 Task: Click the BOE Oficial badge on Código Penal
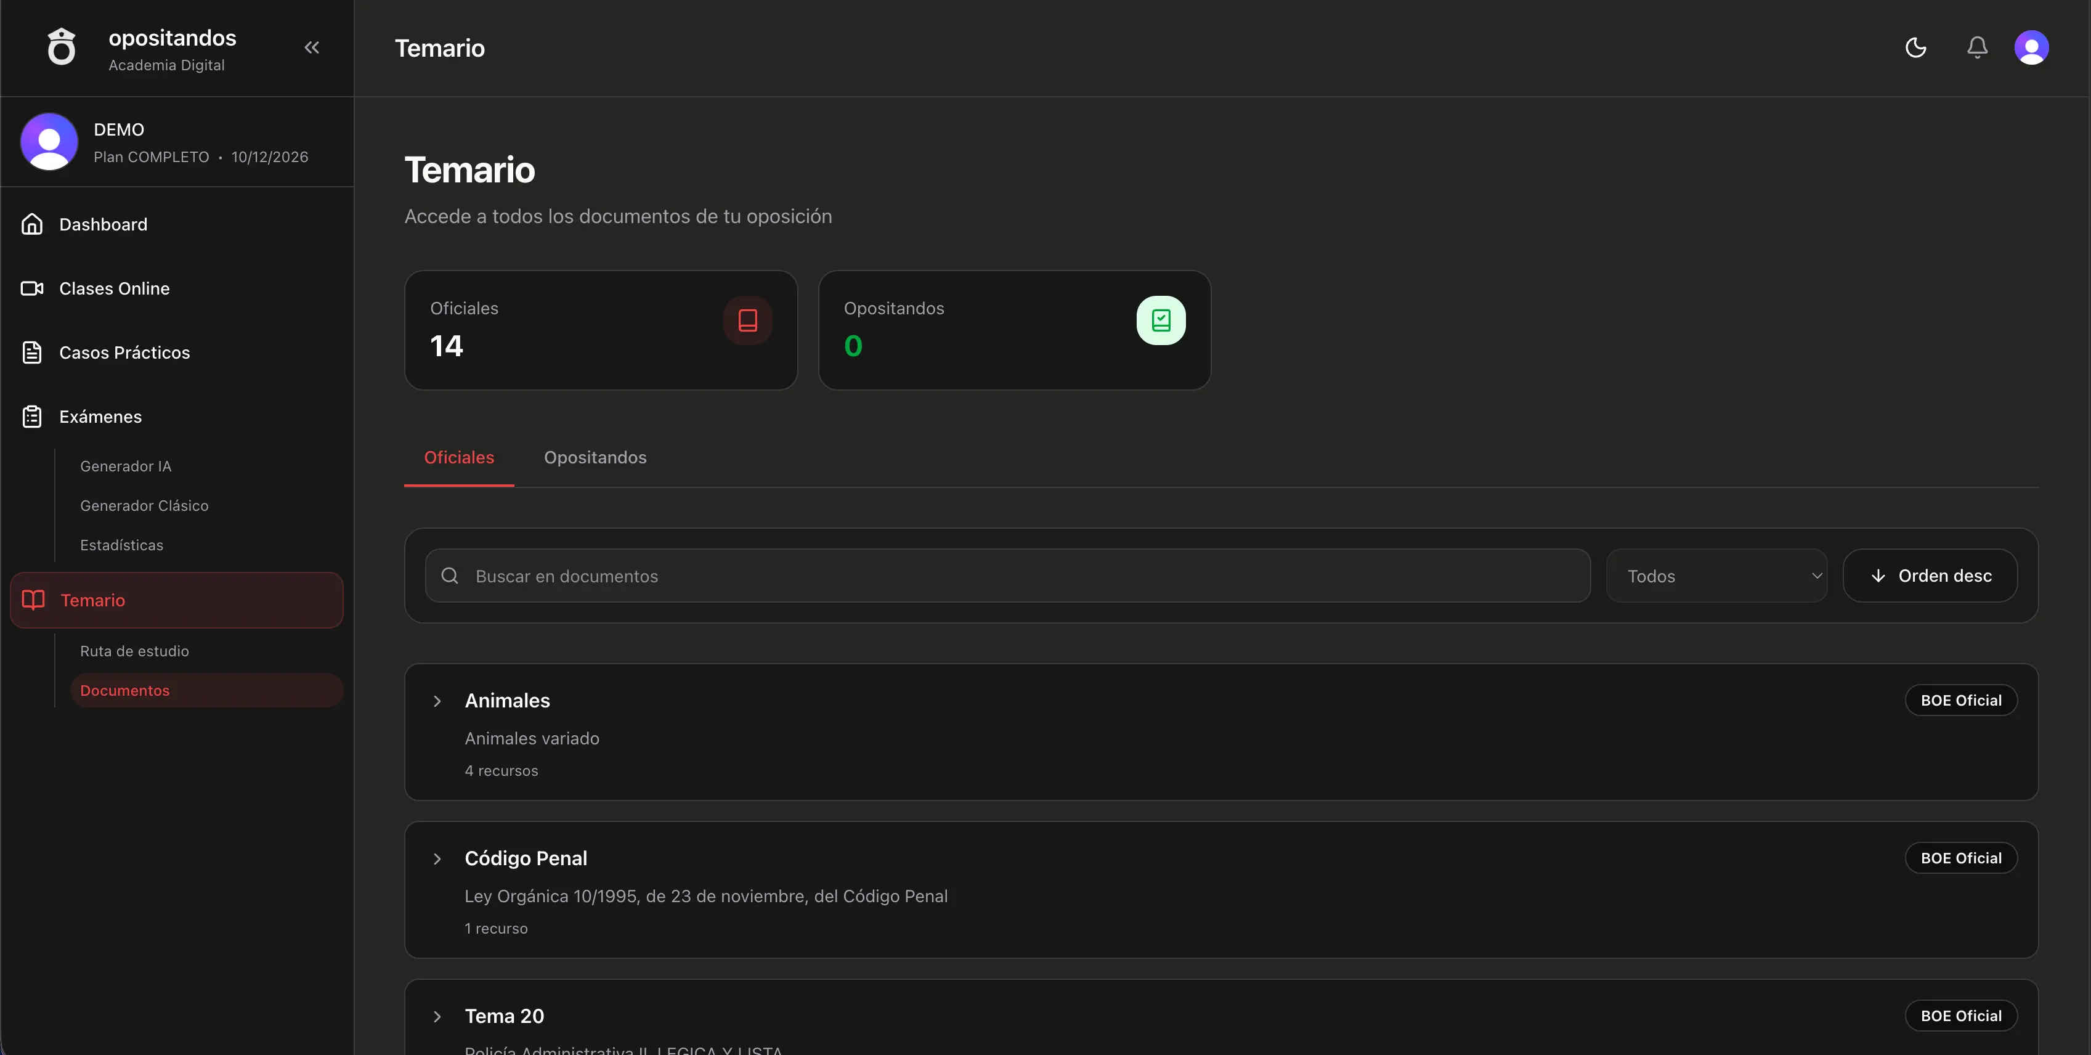(x=1961, y=858)
